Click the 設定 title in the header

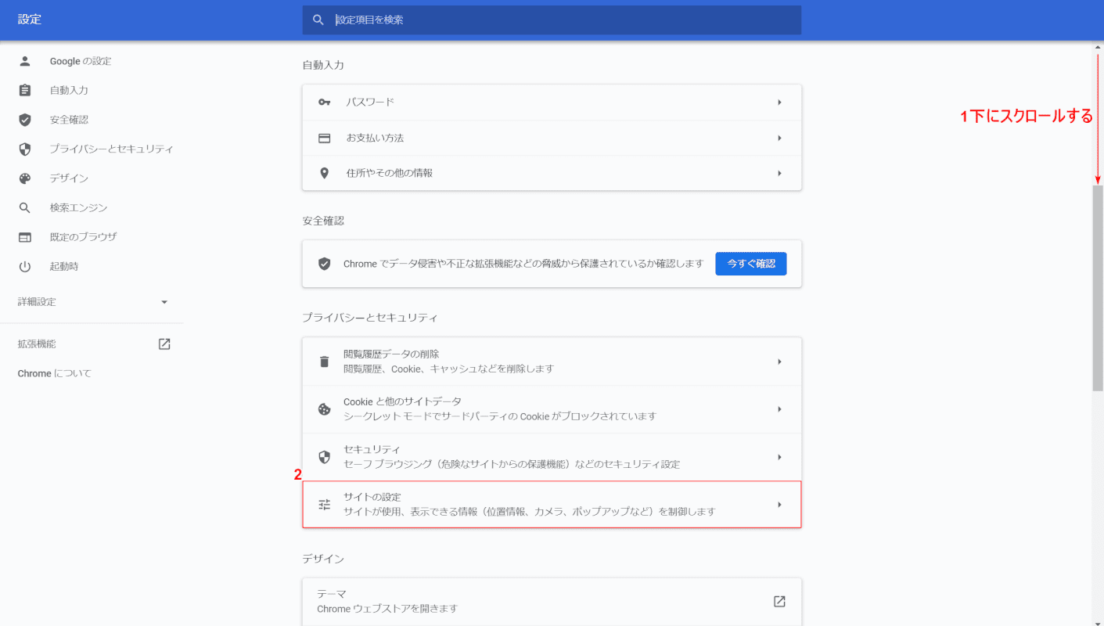tap(30, 20)
